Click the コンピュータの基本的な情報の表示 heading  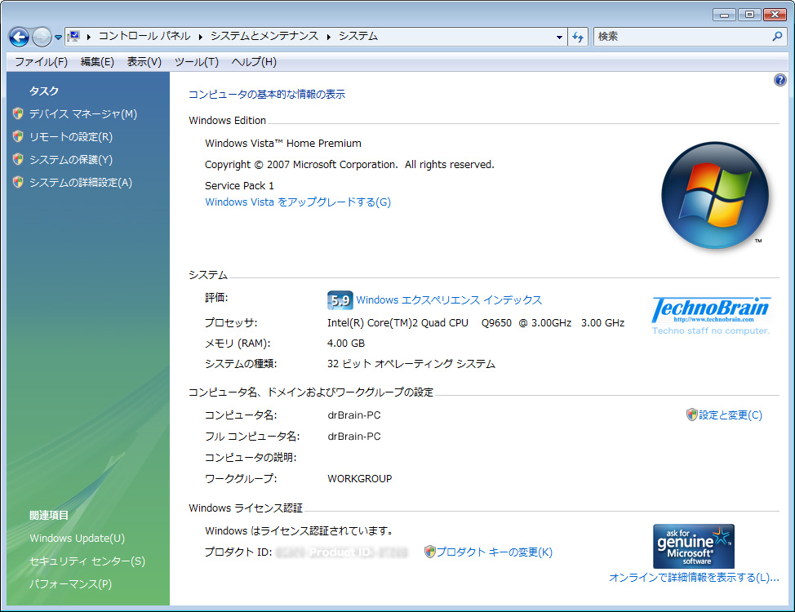pyautogui.click(x=267, y=95)
